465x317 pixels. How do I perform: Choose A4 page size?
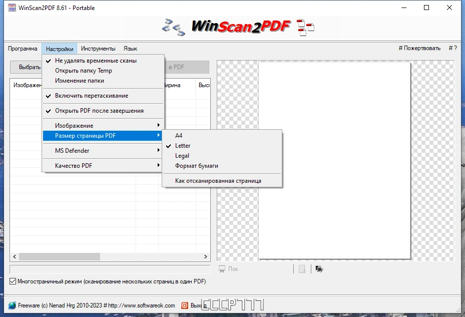(222, 136)
